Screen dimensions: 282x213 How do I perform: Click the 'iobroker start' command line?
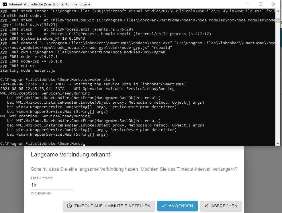[58, 80]
